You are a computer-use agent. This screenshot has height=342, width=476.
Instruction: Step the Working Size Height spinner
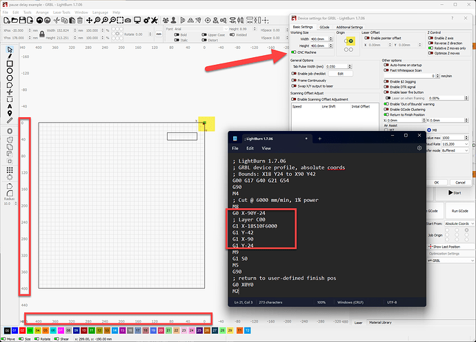point(331,46)
